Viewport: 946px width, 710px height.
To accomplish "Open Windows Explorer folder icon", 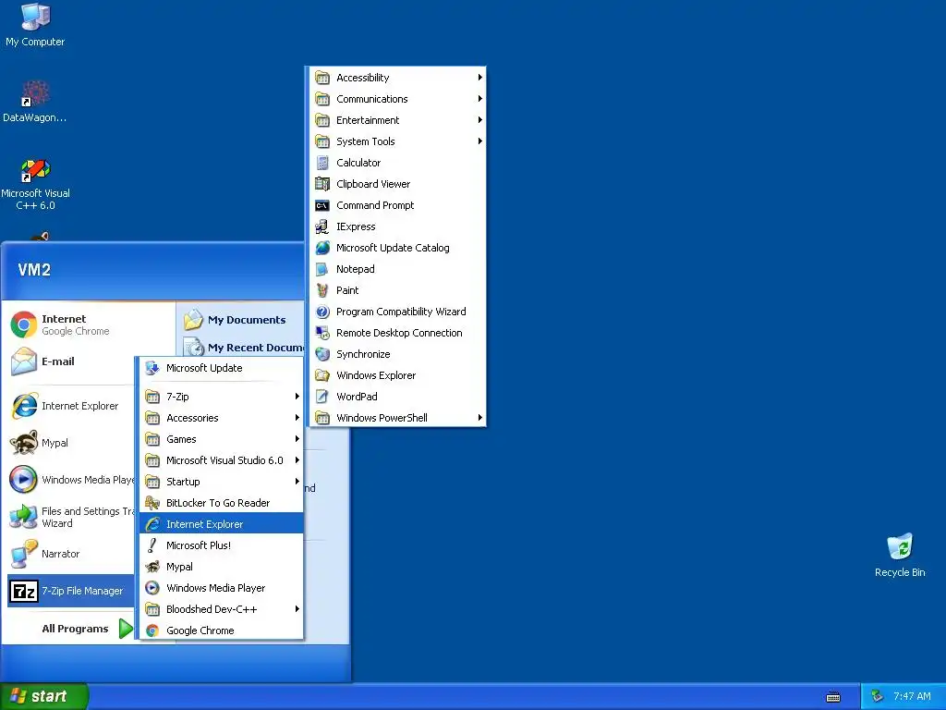I will click(322, 375).
